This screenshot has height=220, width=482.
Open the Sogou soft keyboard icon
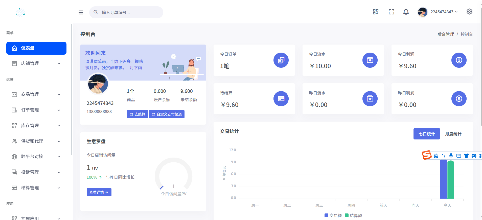click(x=459, y=156)
